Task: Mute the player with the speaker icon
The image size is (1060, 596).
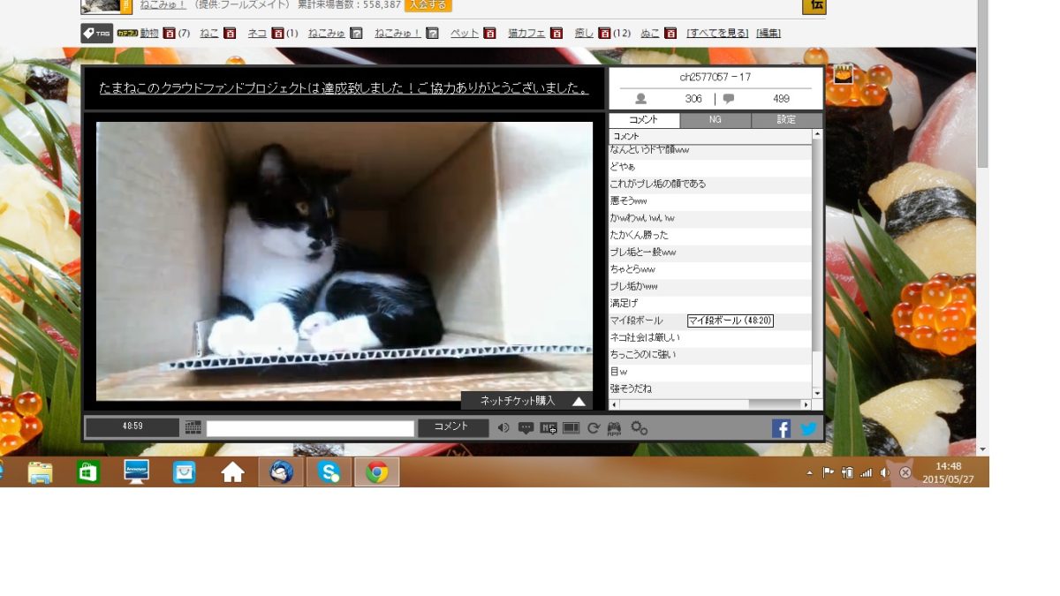Action: point(503,428)
